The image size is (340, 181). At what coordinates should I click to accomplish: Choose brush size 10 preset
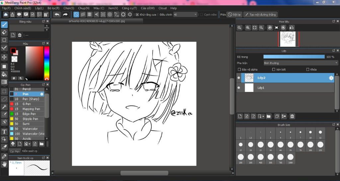pos(310,133)
